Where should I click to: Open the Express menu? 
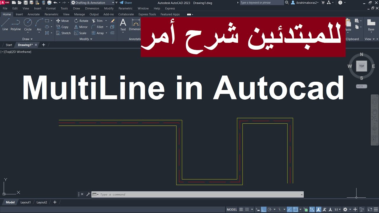(x=170, y=9)
